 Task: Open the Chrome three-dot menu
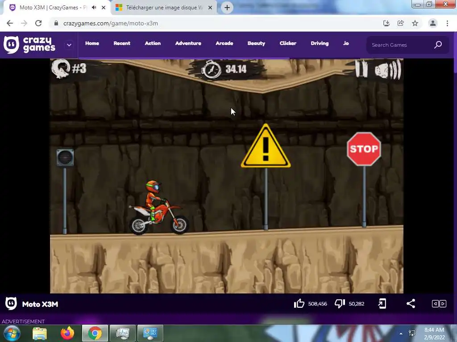click(447, 23)
